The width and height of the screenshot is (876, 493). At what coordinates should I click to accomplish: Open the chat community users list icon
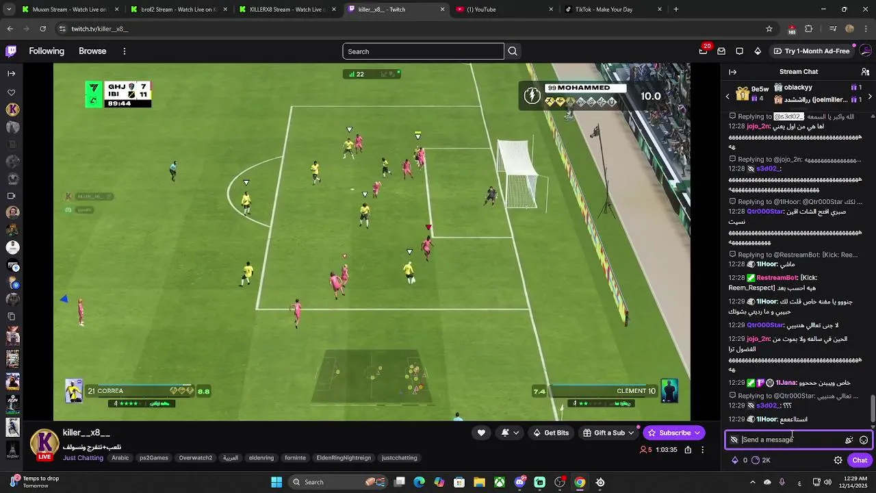[x=865, y=72]
